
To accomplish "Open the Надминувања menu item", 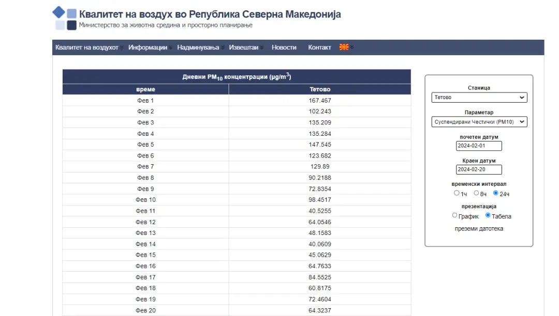I will click(x=198, y=48).
